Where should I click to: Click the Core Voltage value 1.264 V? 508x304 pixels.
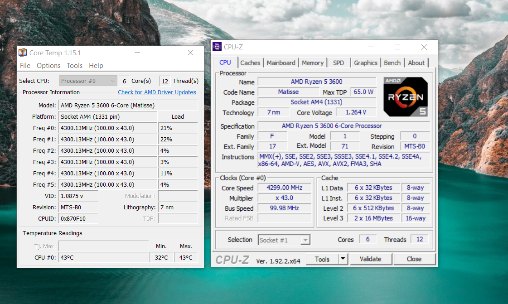356,112
